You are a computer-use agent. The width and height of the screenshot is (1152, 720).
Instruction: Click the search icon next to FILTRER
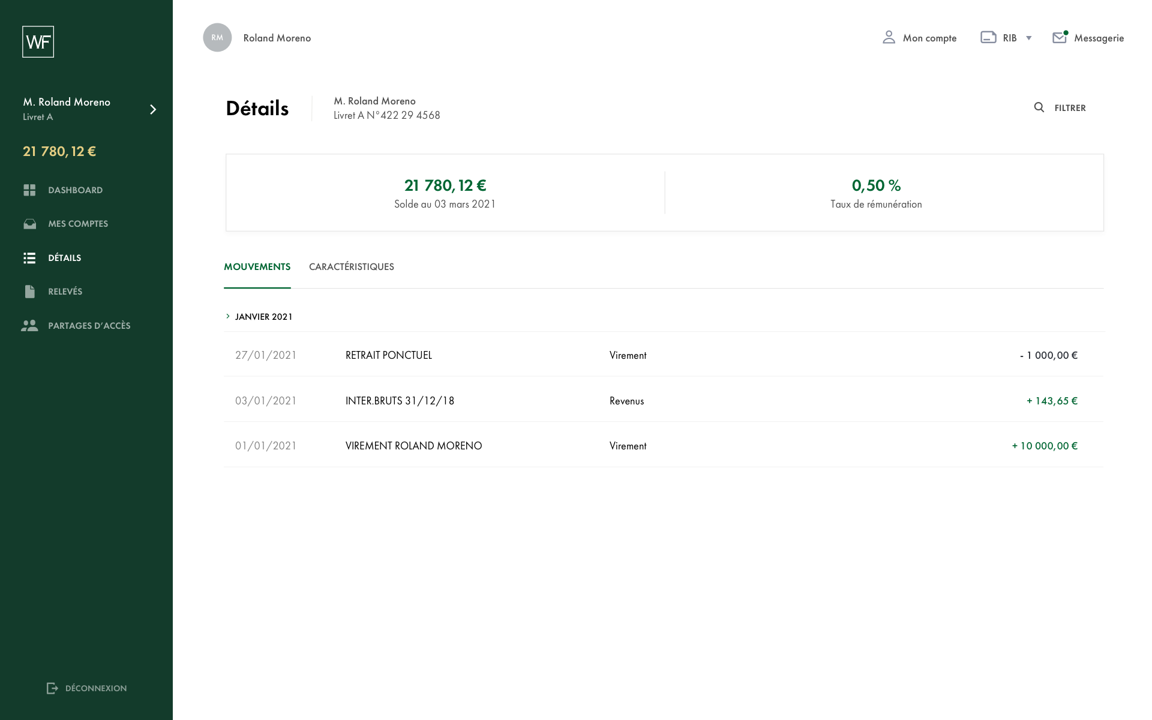point(1039,108)
